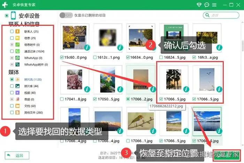Open the VIP diamond icon in title bar
244x163 pixels.
[x=199, y=5]
